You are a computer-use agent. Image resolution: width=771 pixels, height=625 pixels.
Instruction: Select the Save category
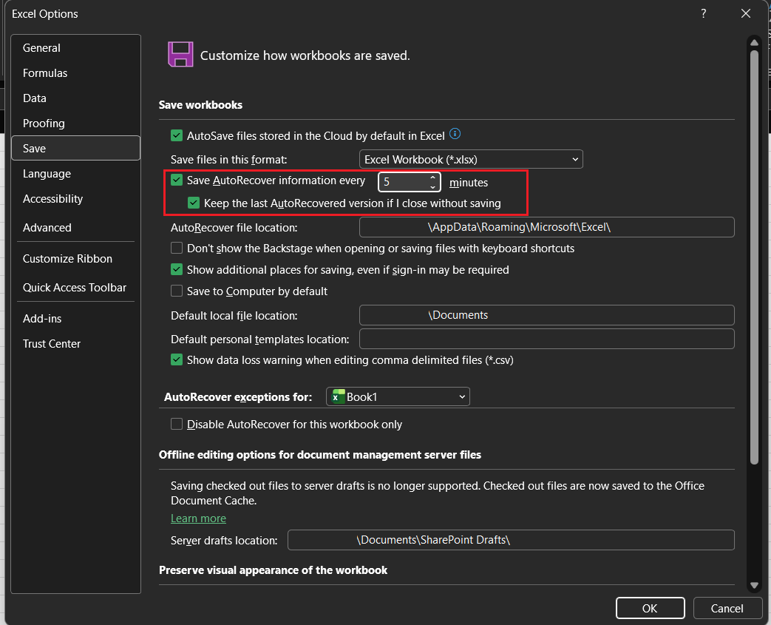click(x=75, y=148)
